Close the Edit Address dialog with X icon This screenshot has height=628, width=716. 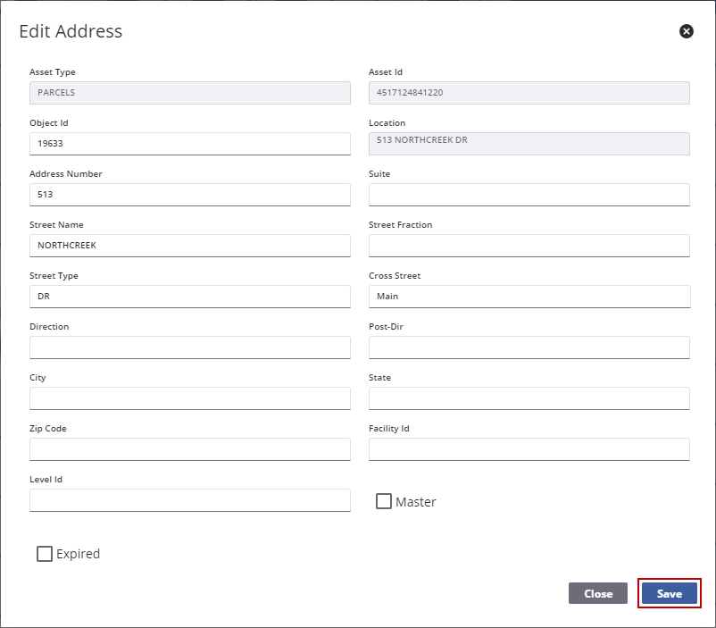(686, 31)
